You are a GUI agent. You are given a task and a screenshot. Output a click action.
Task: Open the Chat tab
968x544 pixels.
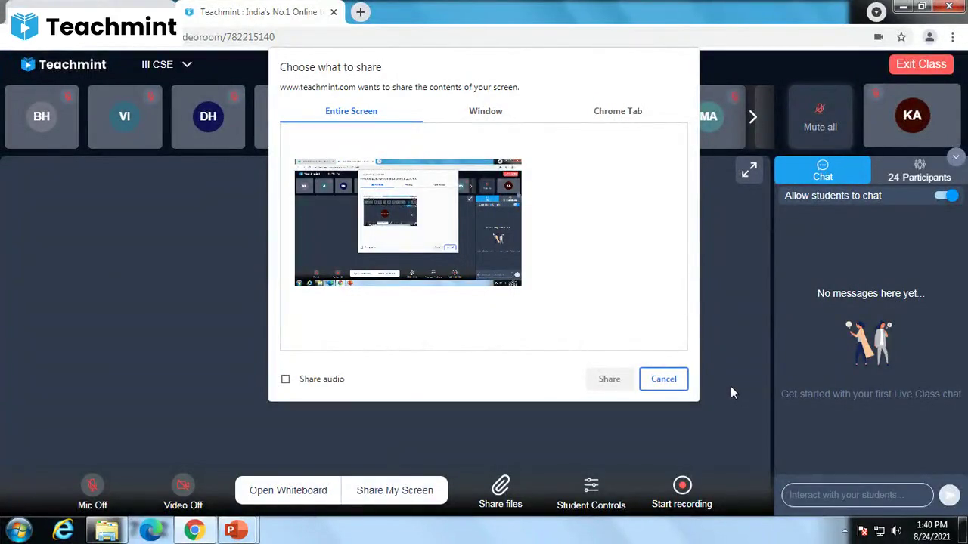[x=823, y=170]
